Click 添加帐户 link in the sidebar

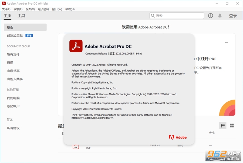pyautogui.click(x=13, y=106)
